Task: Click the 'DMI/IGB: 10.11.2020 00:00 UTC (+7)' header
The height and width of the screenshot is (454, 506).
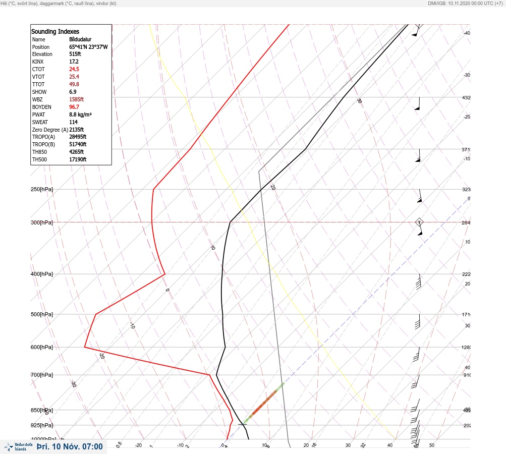Action: [465, 3]
